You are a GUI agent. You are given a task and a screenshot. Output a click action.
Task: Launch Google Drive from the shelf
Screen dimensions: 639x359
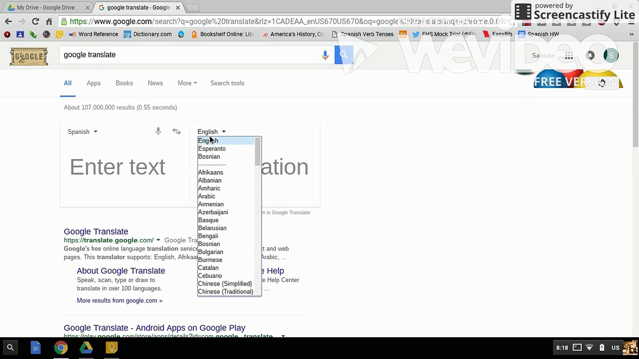coord(86,348)
